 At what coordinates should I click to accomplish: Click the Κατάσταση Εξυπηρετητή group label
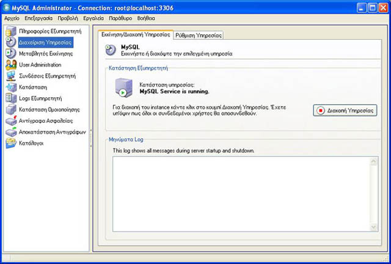pos(139,68)
